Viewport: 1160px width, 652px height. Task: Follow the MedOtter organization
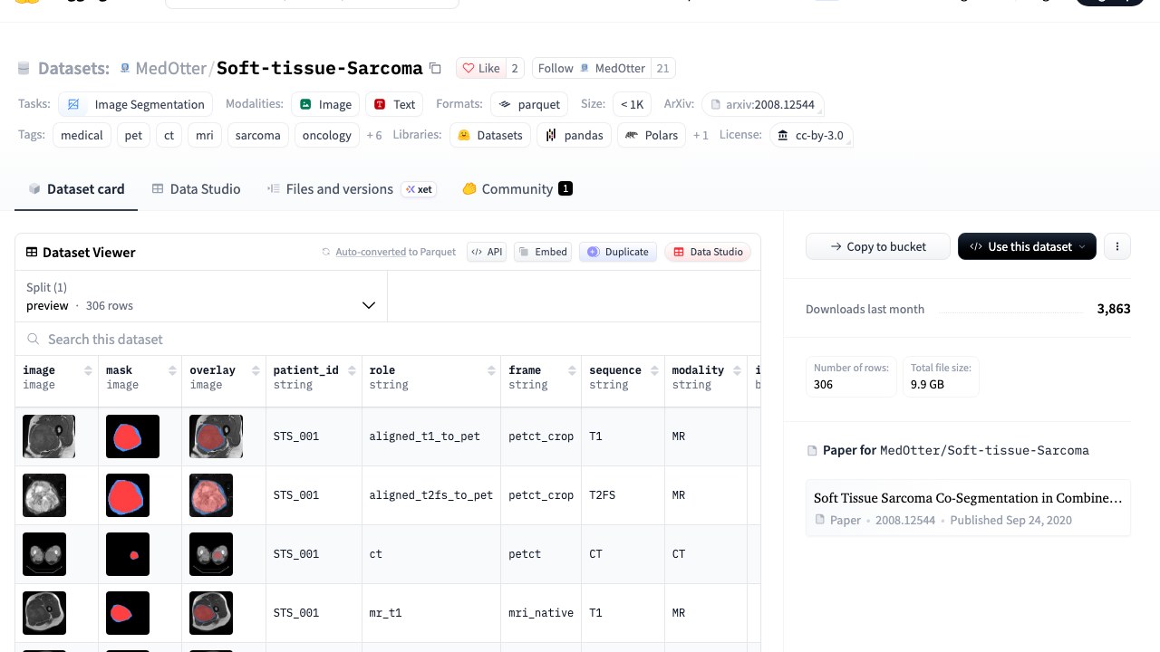click(592, 68)
